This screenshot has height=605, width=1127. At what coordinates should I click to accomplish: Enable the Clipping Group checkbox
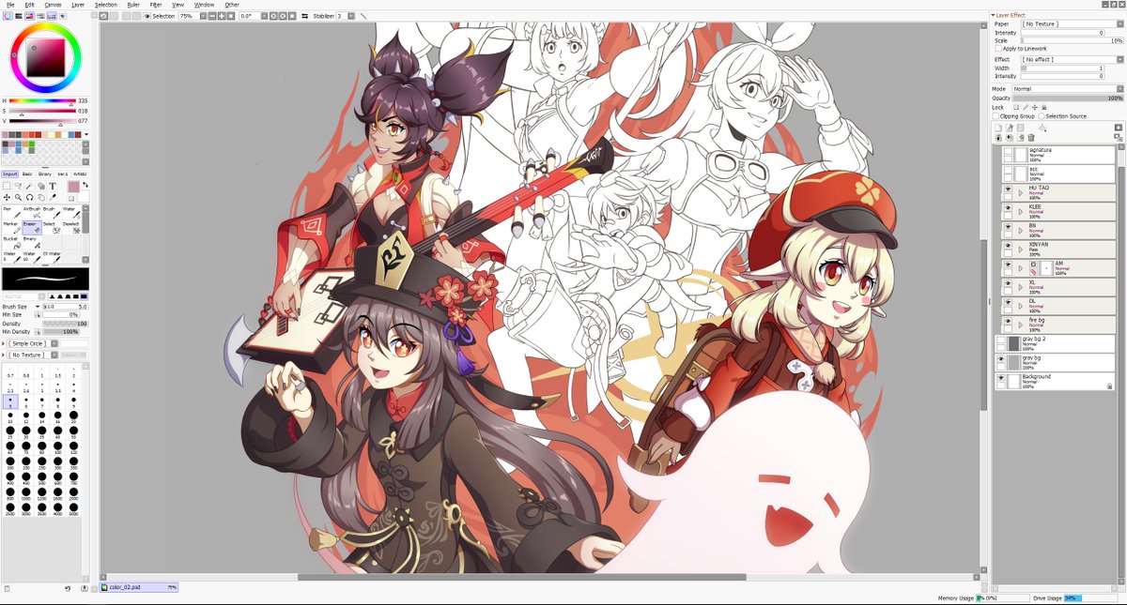click(996, 116)
